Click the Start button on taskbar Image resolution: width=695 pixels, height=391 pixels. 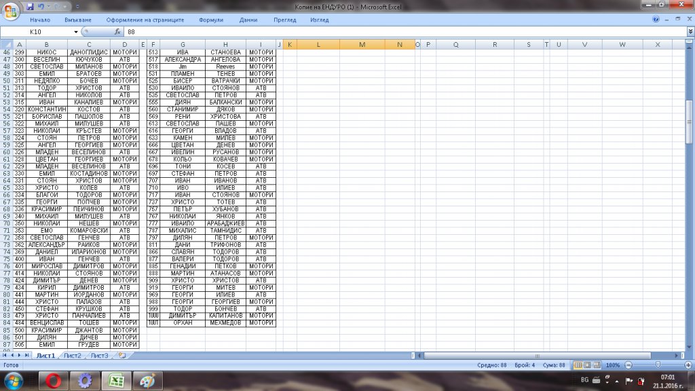[x=14, y=379]
